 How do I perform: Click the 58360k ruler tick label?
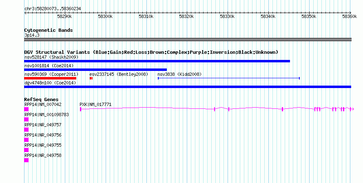pos(350,16)
